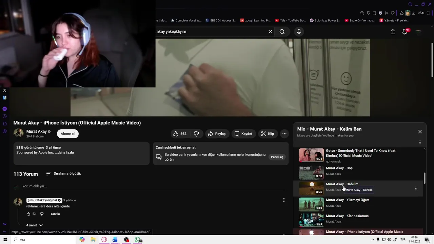Viewport: 434px width, 244px height.
Task: Open the Suzie Q - Vernacu... bookmark
Action: point(360,20)
